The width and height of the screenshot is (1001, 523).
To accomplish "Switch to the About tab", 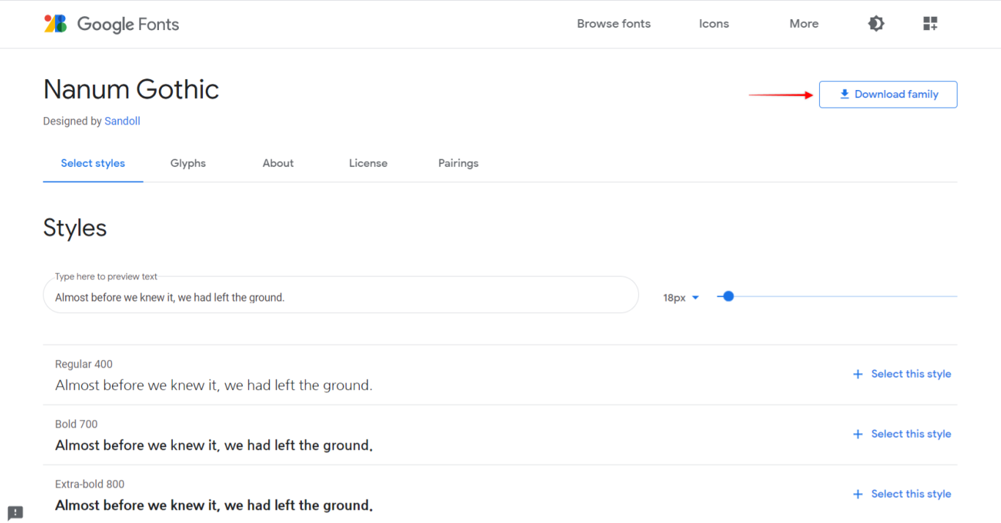I will pyautogui.click(x=278, y=163).
